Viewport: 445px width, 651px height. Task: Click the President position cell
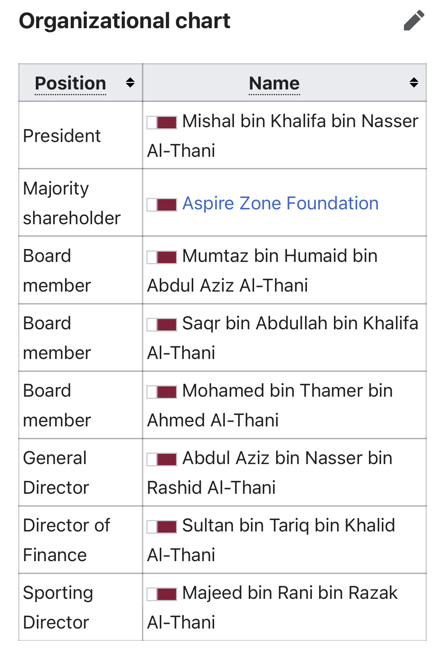pos(81,135)
